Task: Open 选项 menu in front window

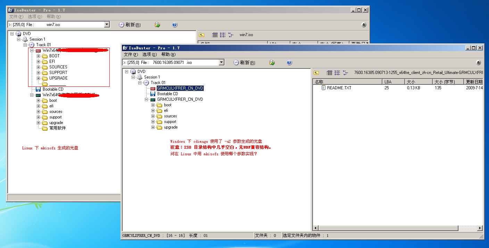Action: coord(149,55)
